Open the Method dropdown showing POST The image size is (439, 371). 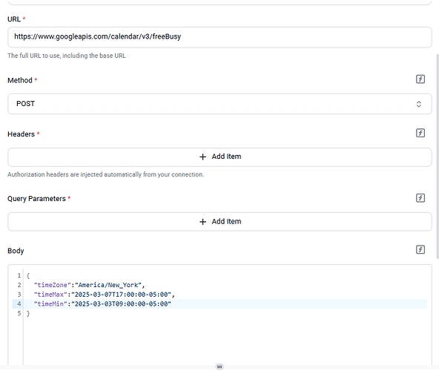click(x=219, y=104)
